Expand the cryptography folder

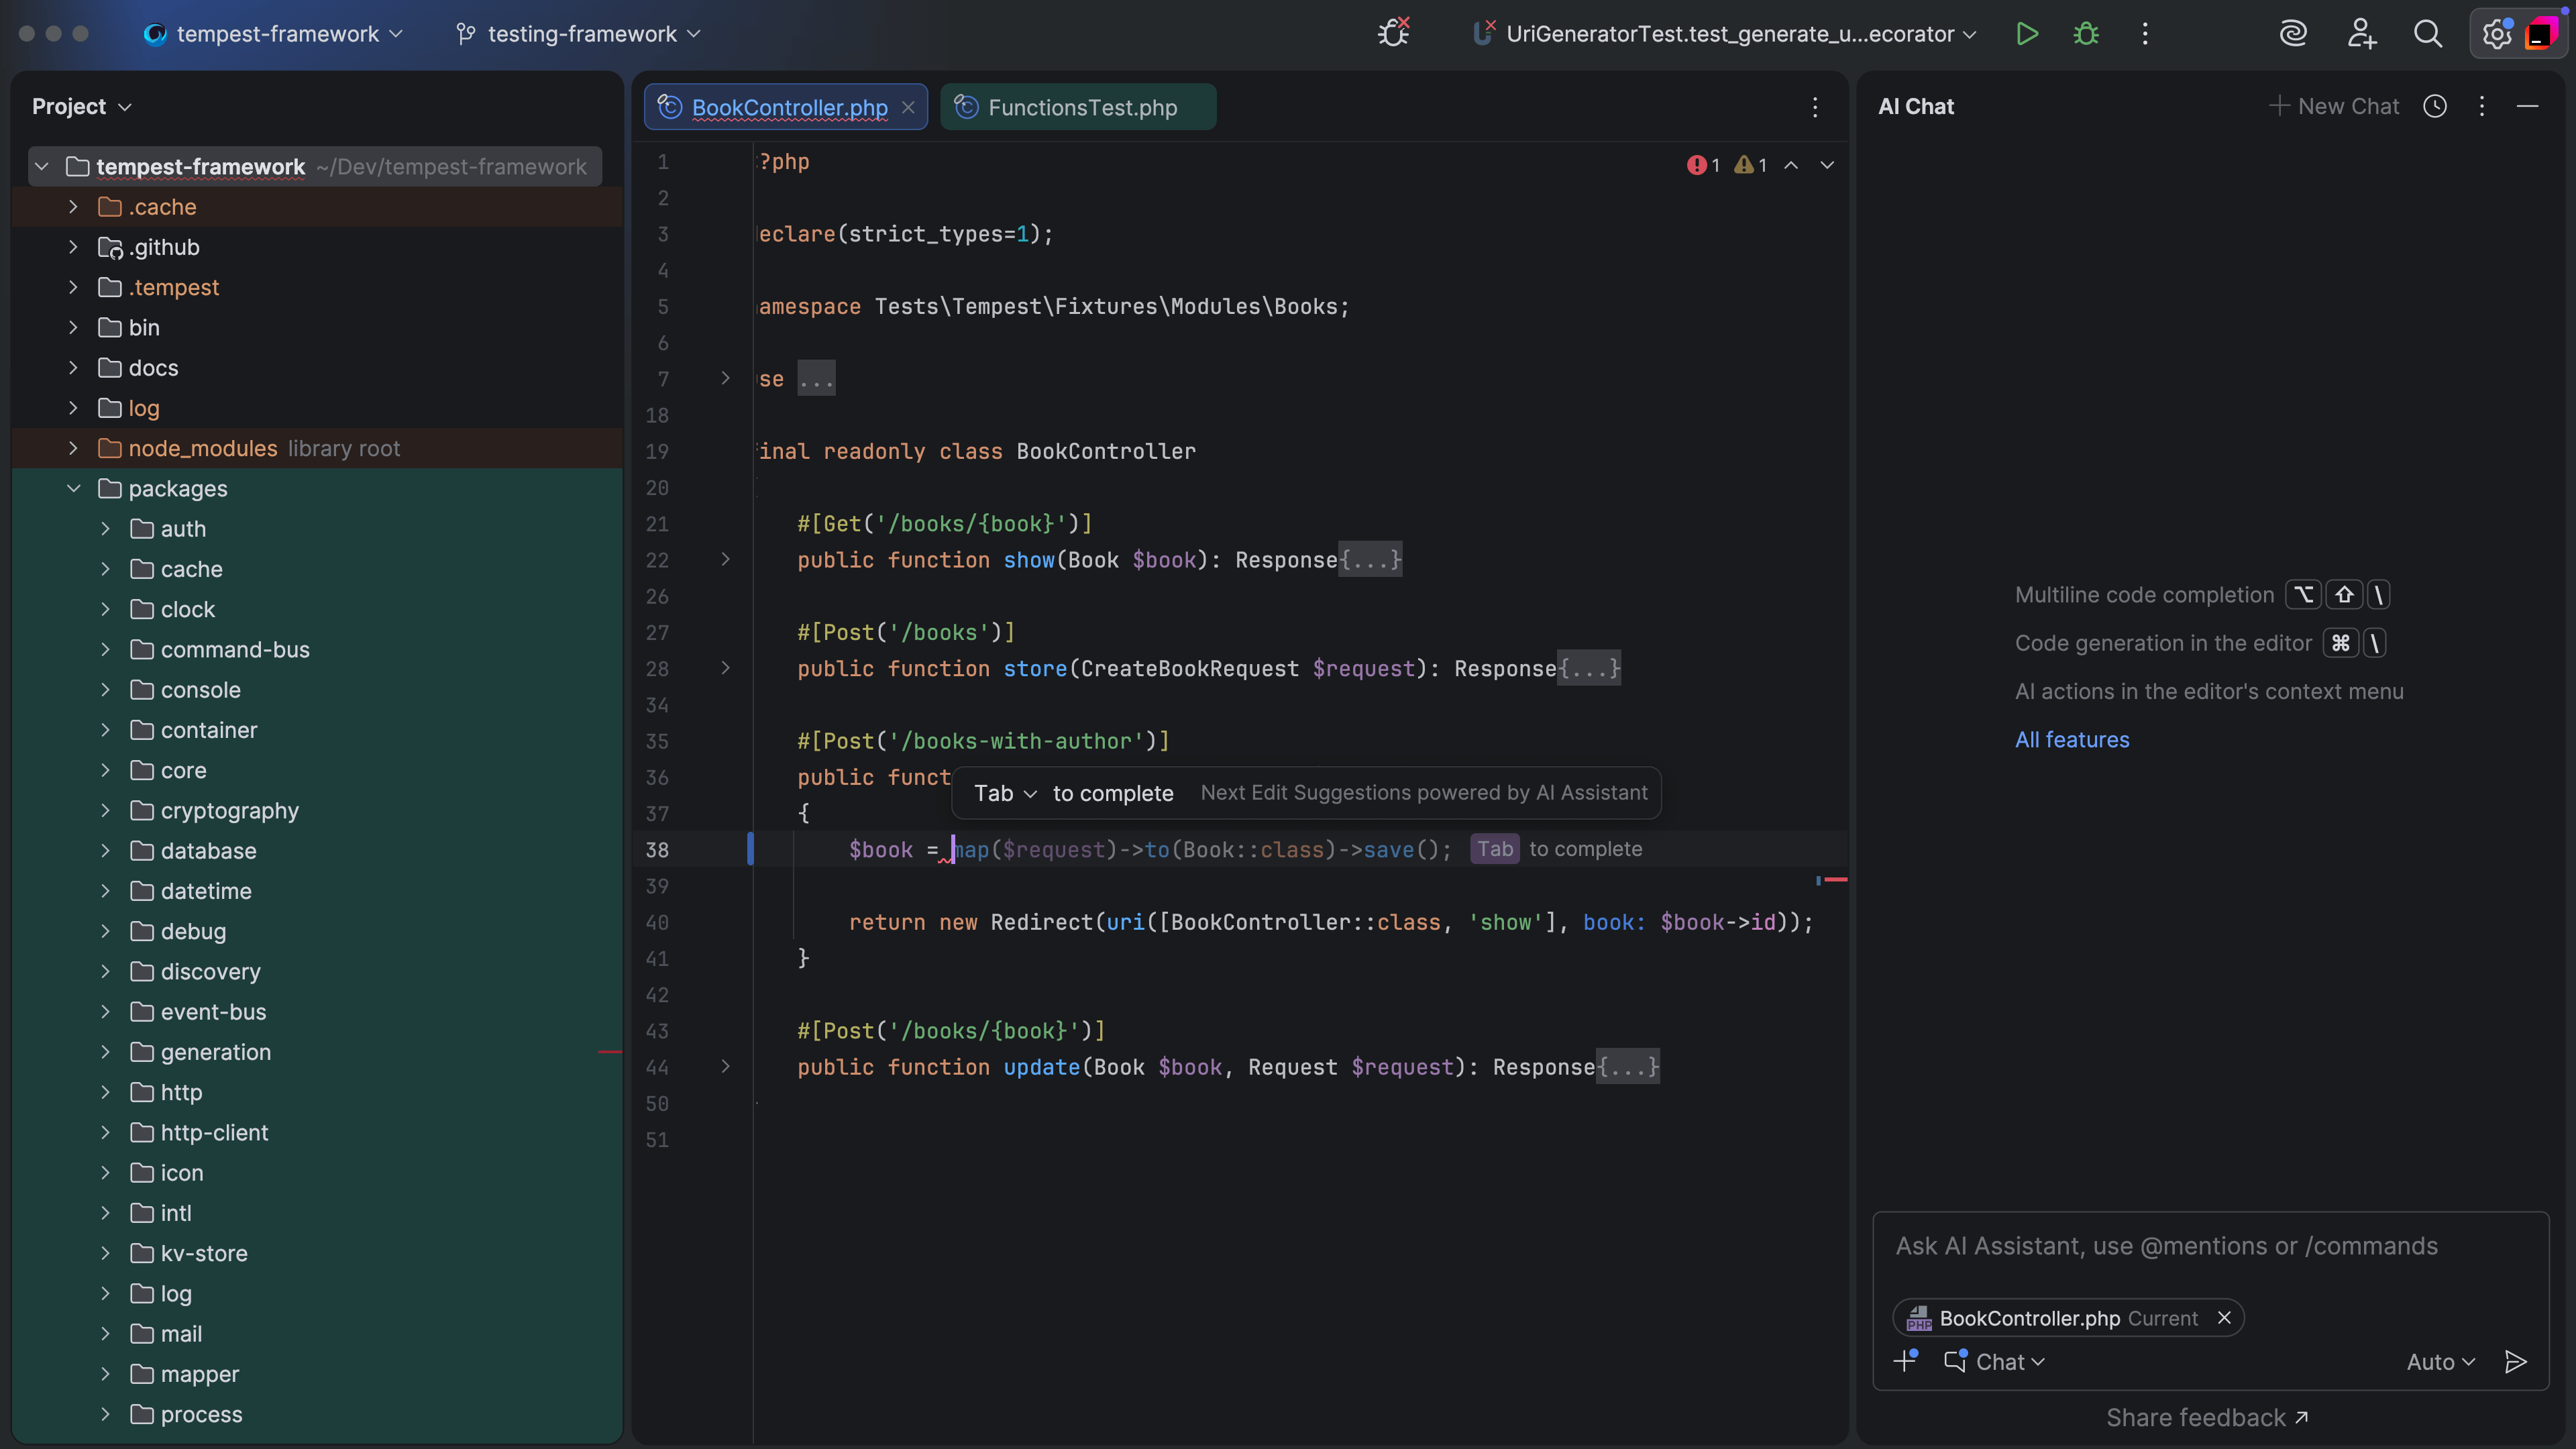105,811
